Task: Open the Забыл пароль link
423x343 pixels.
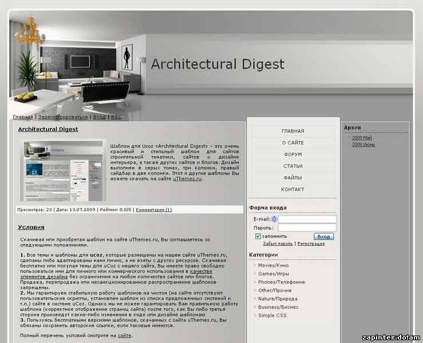Action: tap(278, 244)
